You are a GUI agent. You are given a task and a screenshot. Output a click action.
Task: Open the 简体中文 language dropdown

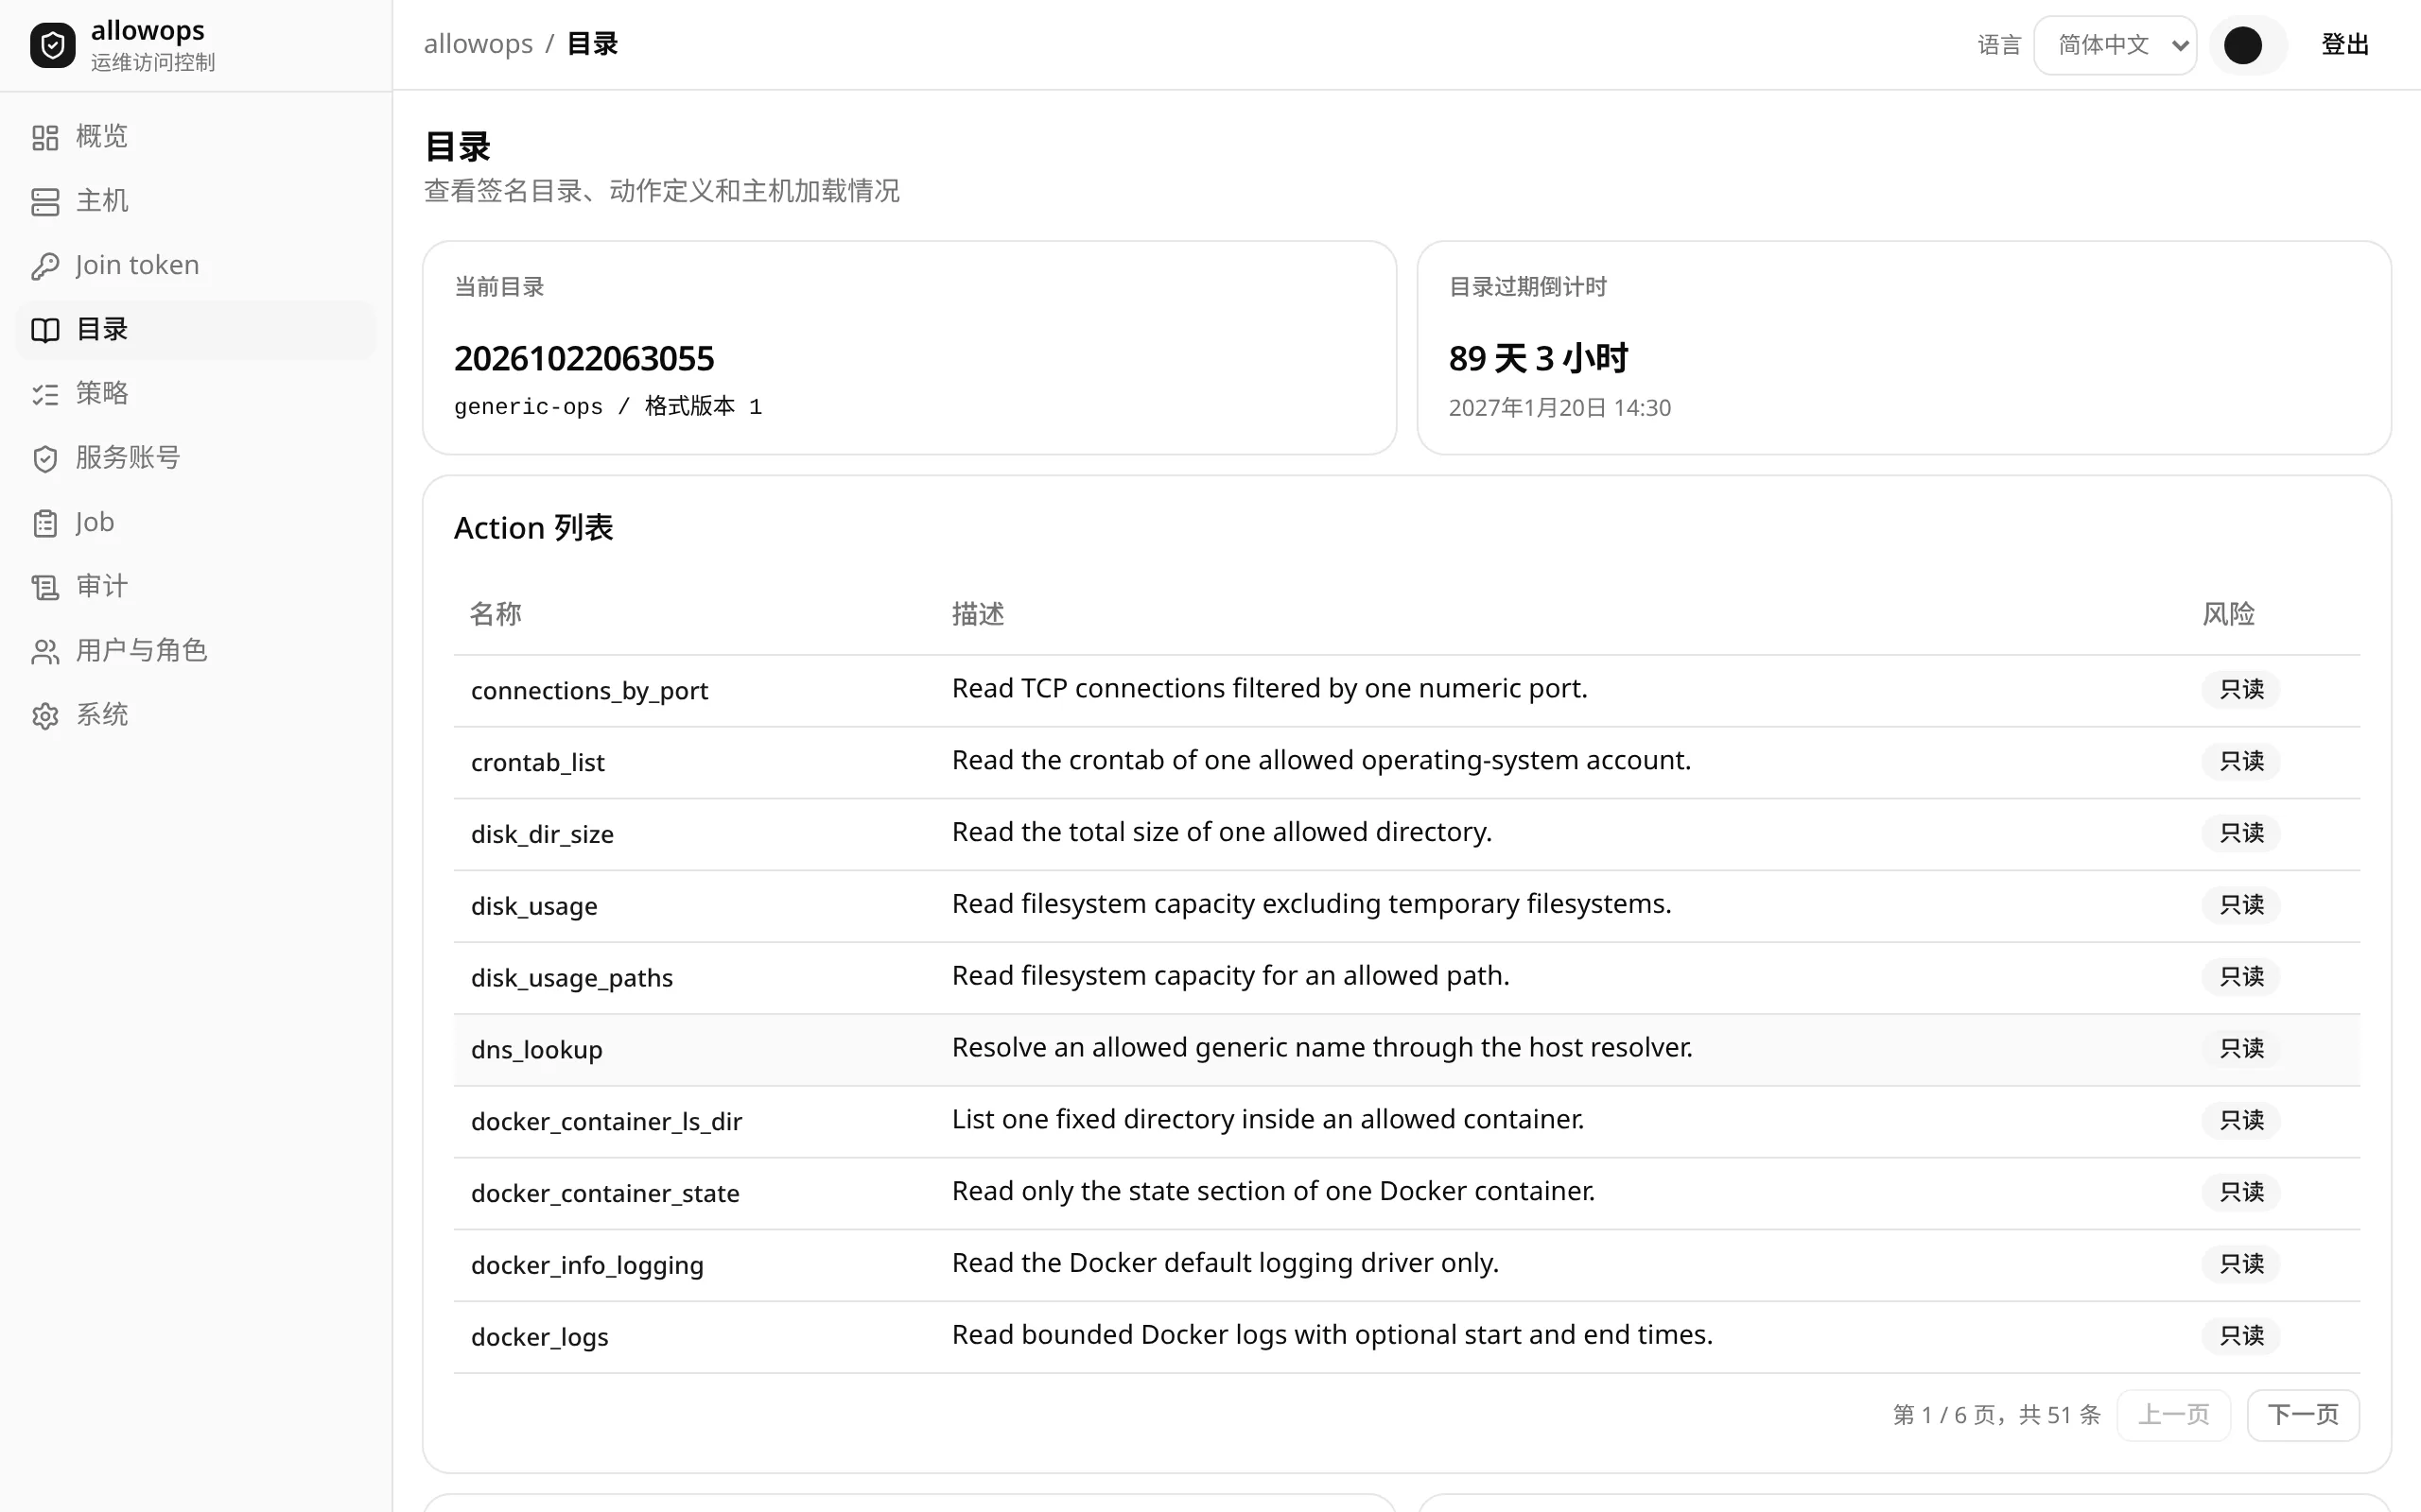pyautogui.click(x=2115, y=45)
